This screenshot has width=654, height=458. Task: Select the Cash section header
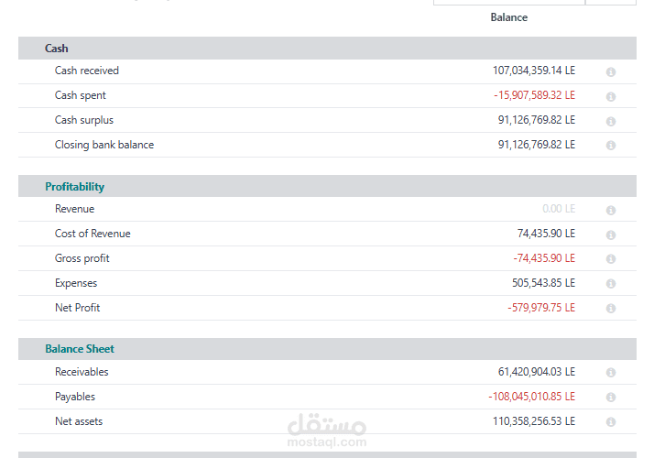click(57, 49)
